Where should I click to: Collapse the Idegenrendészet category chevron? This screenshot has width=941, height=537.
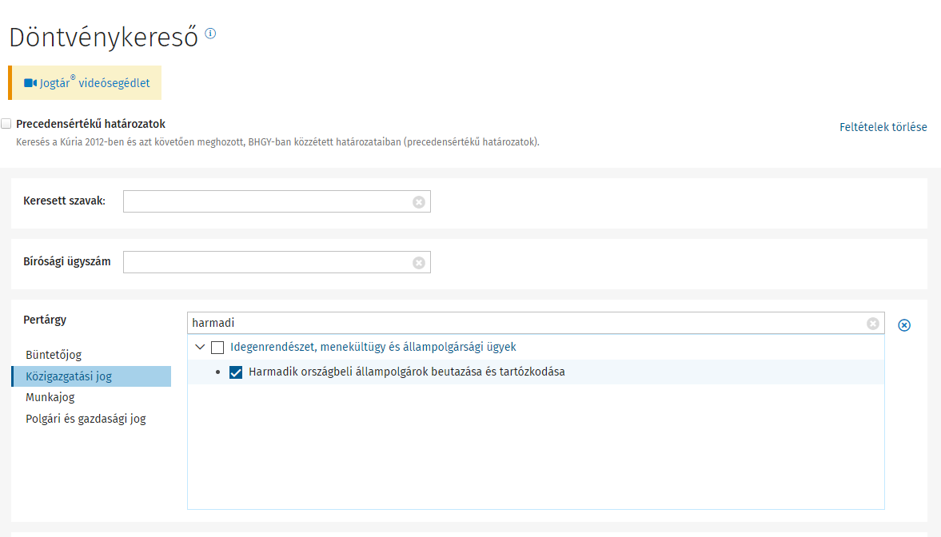pos(200,348)
